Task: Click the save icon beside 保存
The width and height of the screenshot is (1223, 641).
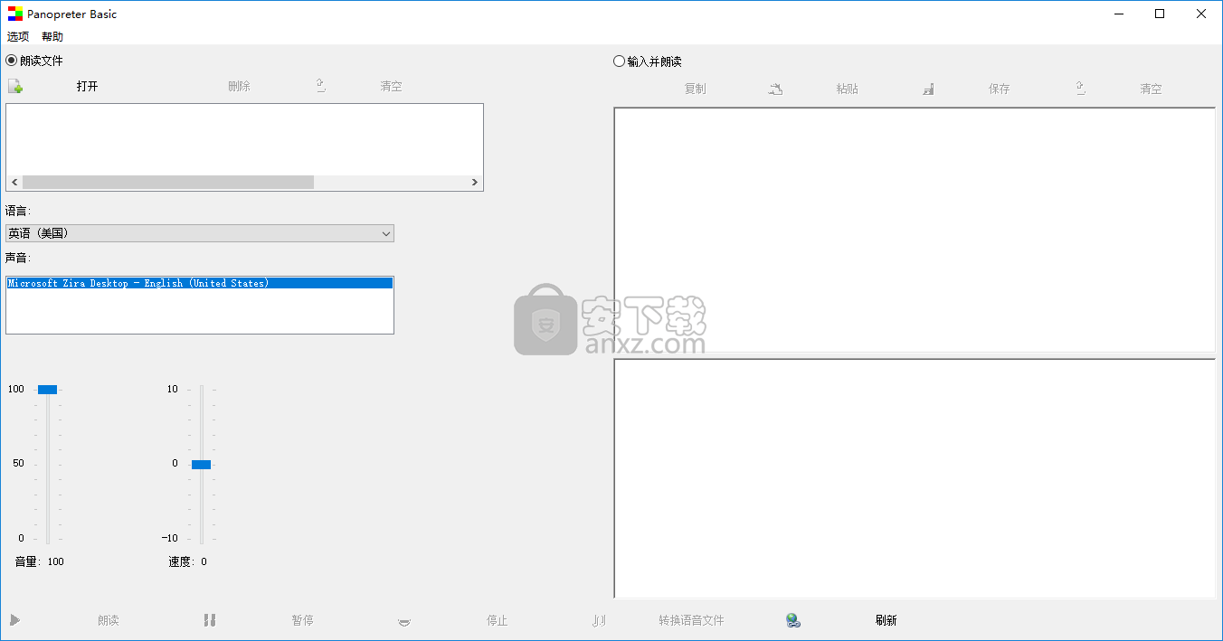Action: pos(928,89)
